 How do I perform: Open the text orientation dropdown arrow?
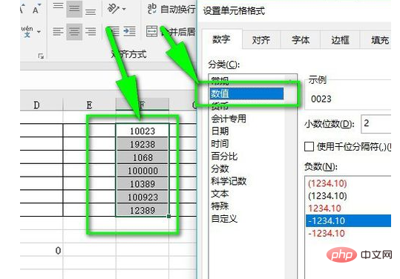click(124, 9)
